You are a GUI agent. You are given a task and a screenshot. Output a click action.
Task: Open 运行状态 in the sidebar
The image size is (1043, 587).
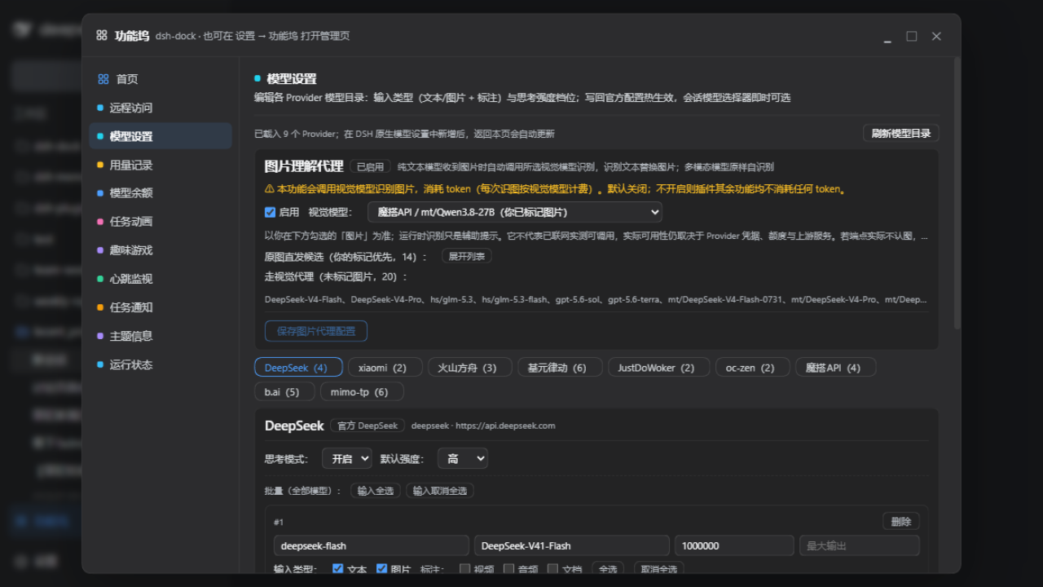click(x=161, y=364)
